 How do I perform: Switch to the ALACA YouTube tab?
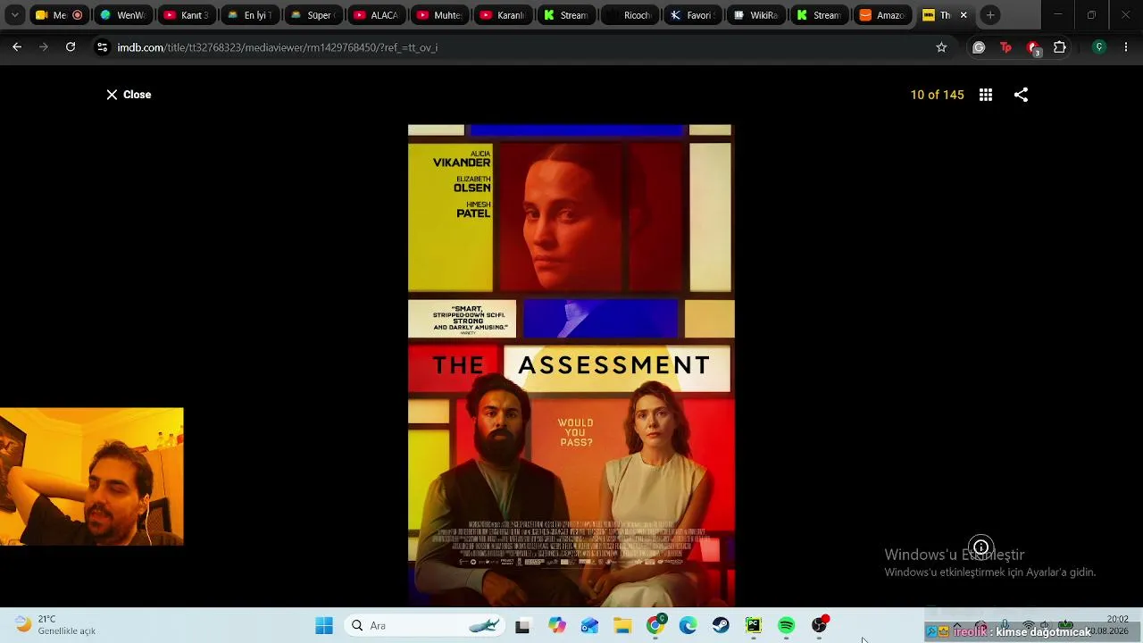click(x=376, y=15)
